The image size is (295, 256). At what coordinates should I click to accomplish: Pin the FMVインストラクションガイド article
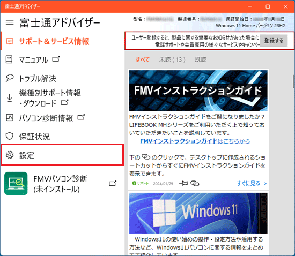(x=183, y=183)
